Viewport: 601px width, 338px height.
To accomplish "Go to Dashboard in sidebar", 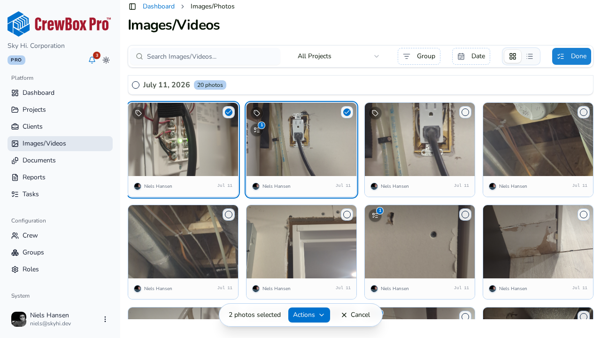I will (x=60, y=93).
